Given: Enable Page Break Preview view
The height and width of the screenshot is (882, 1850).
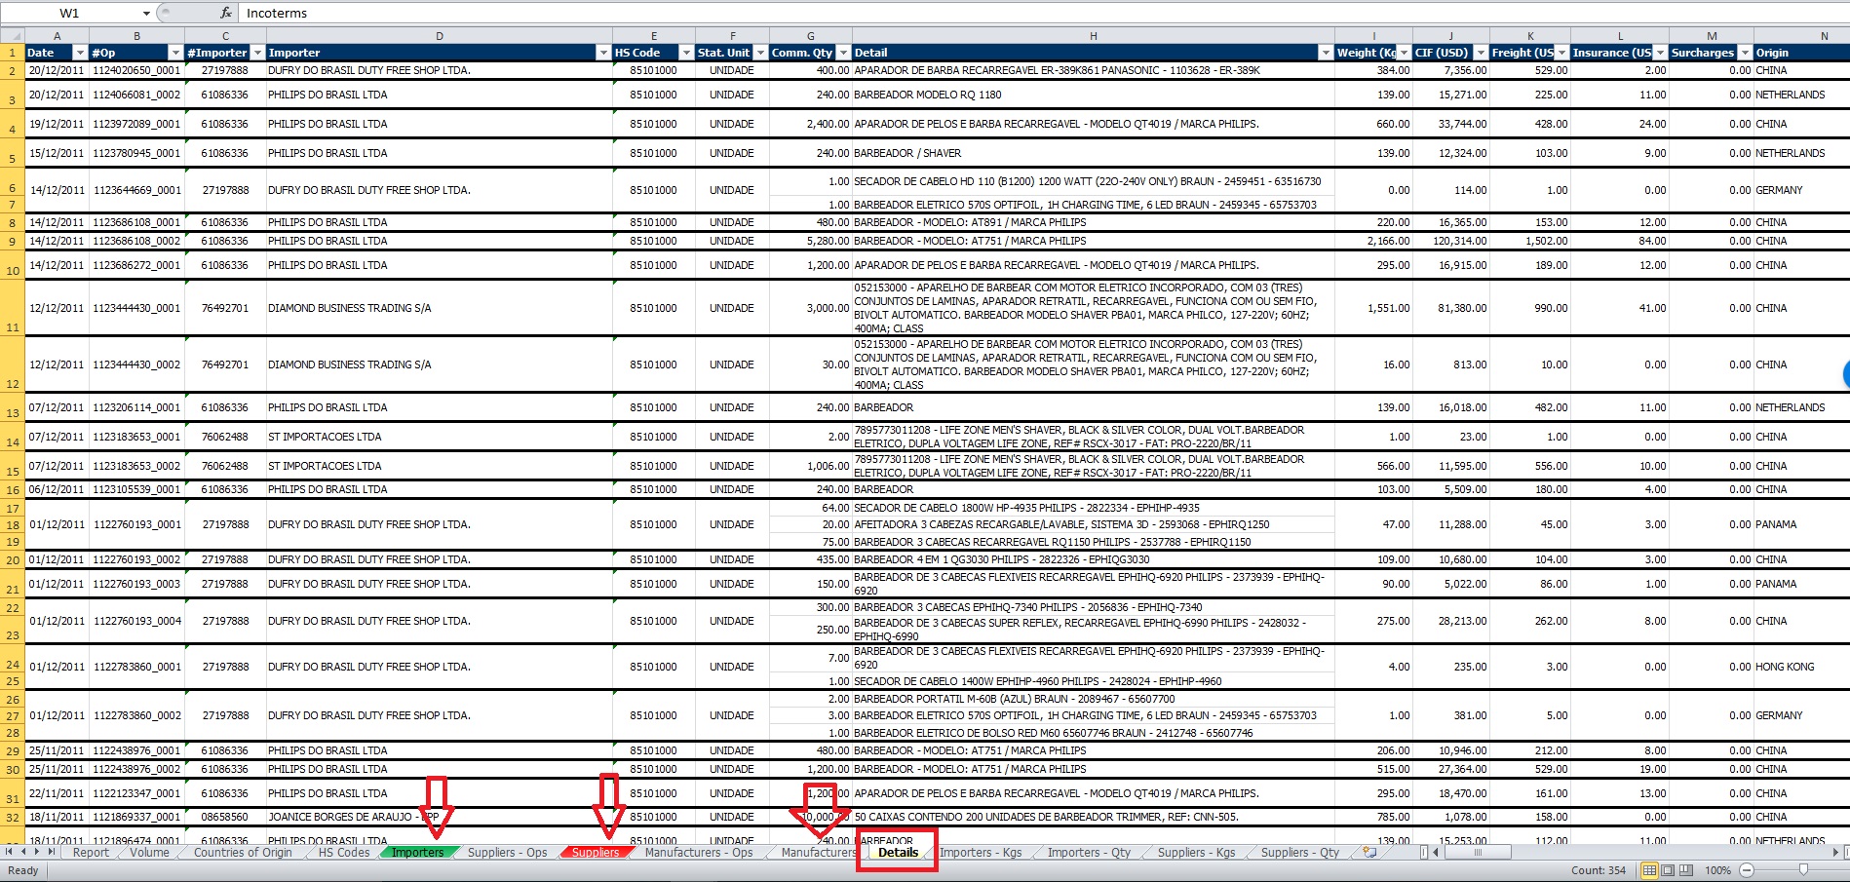Looking at the screenshot, I should pyautogui.click(x=1686, y=870).
